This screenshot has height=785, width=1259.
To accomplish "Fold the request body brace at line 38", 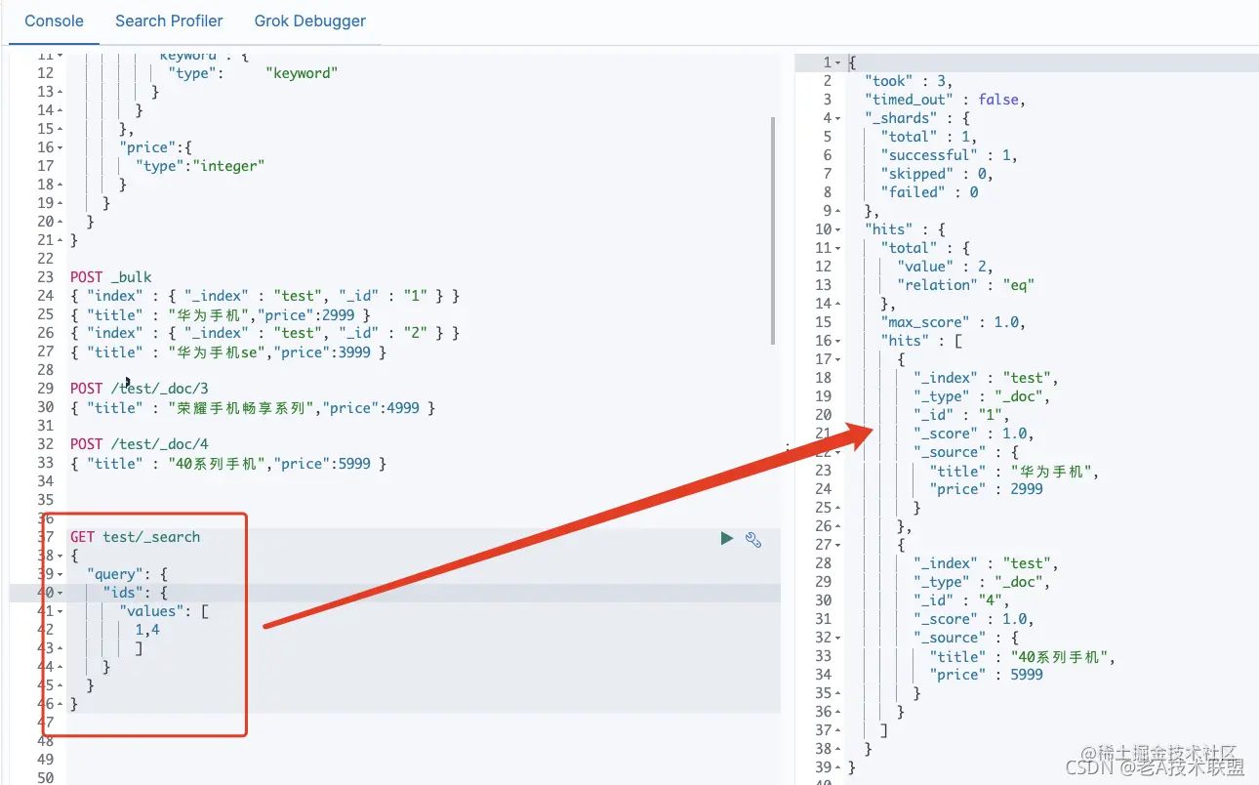I will tap(61, 556).
